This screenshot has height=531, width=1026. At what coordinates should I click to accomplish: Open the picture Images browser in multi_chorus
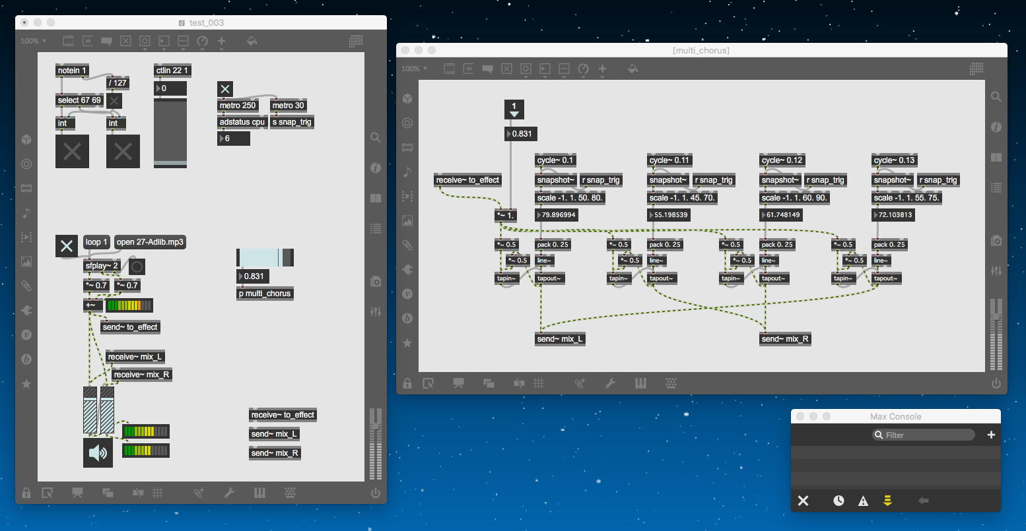[x=407, y=221]
